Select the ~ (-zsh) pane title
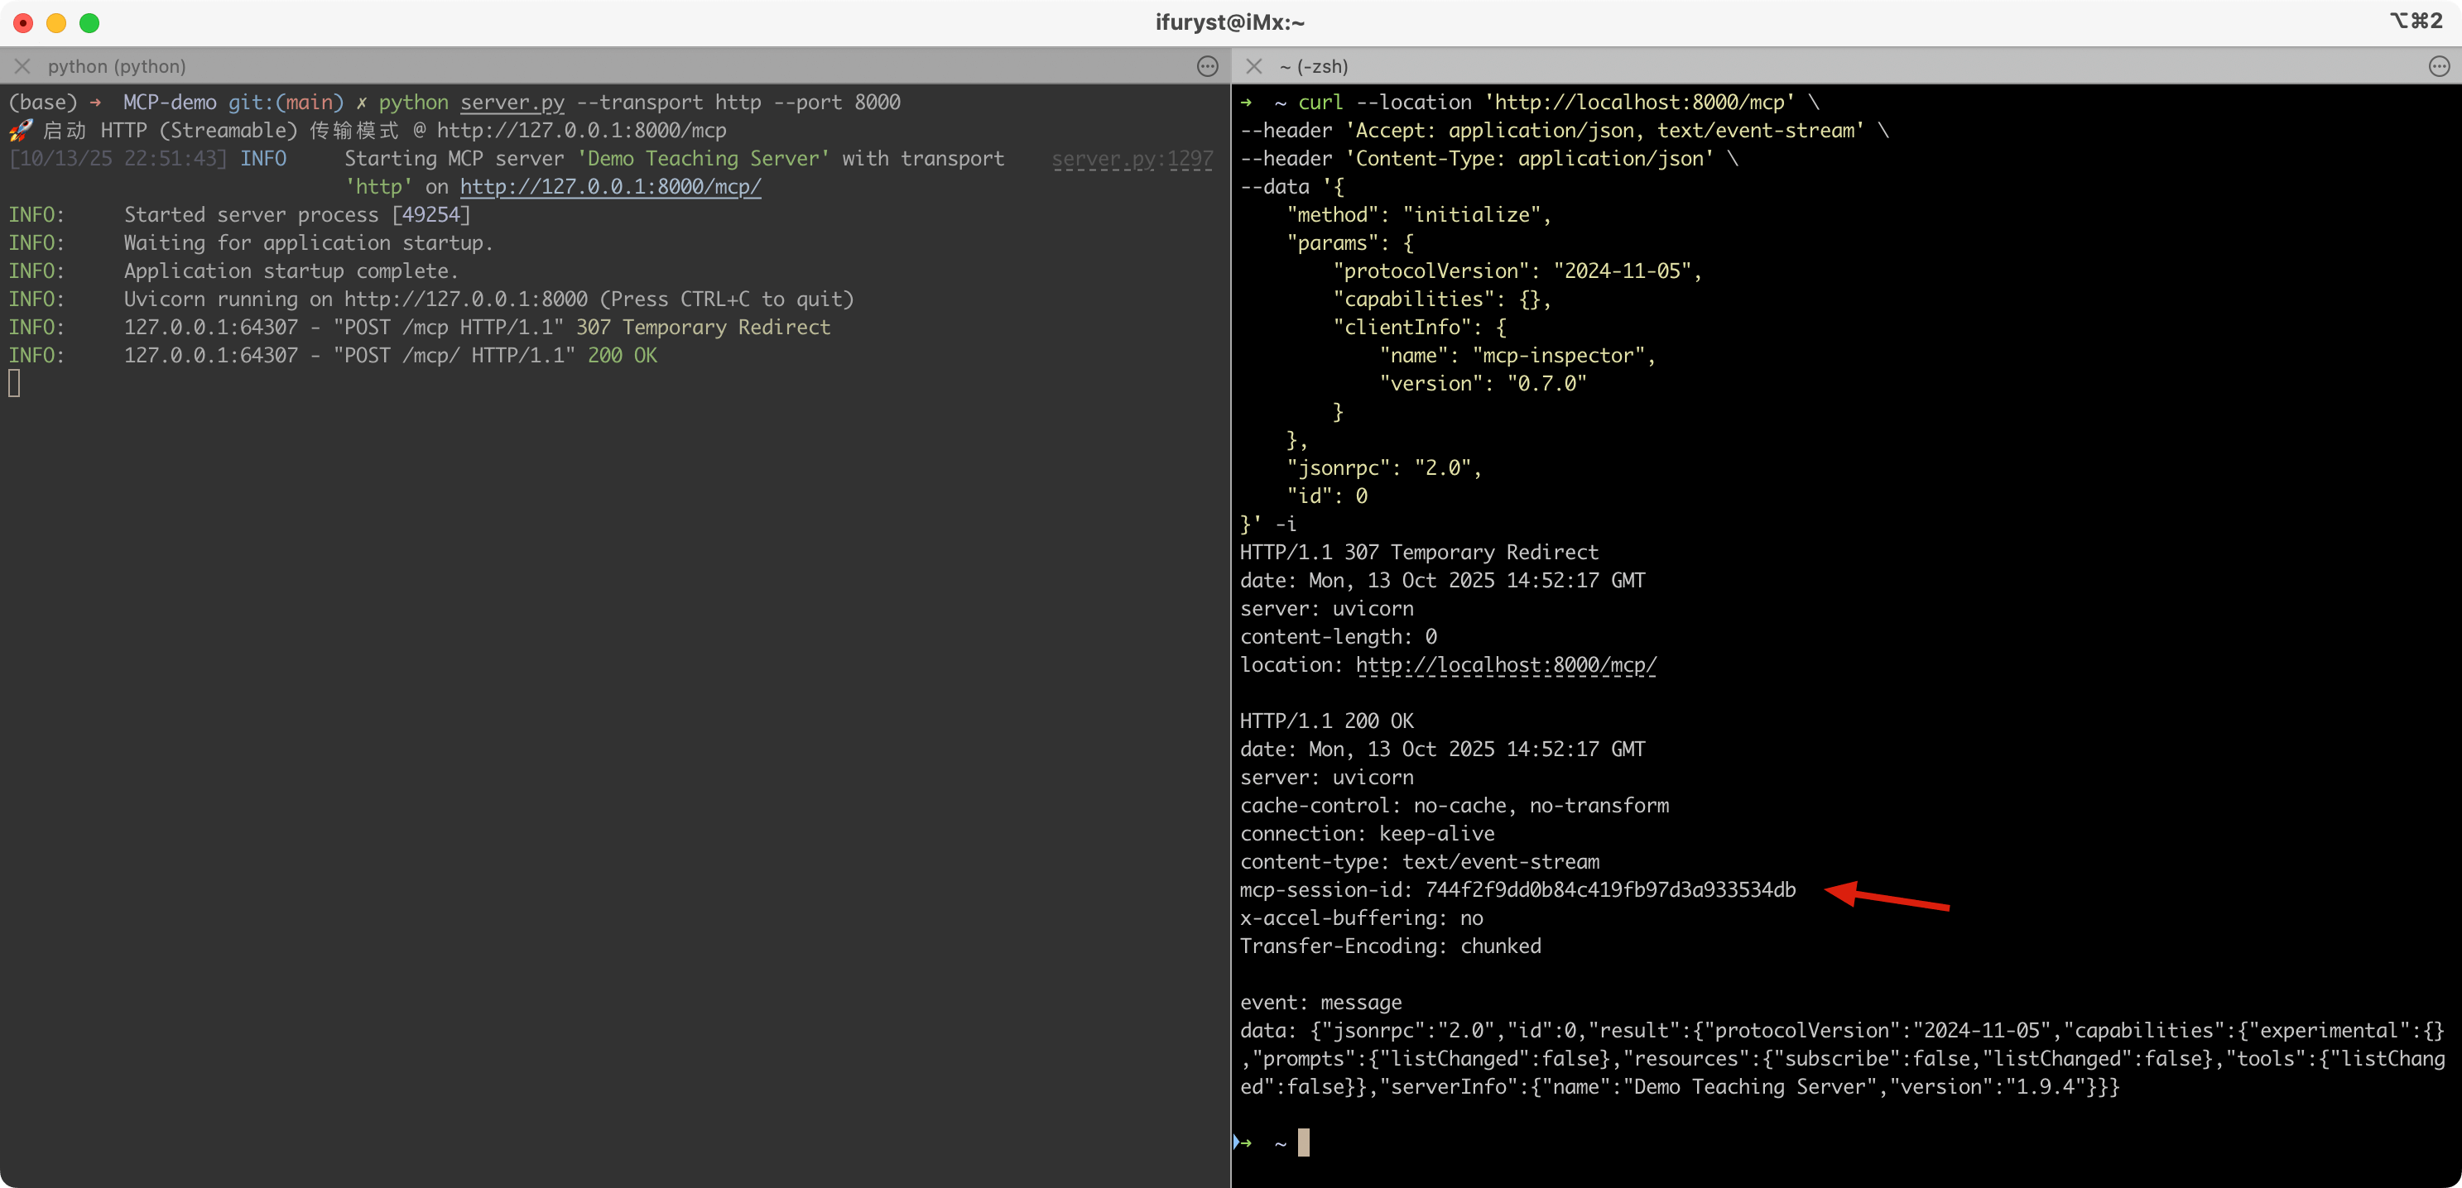This screenshot has width=2462, height=1188. pos(1313,66)
